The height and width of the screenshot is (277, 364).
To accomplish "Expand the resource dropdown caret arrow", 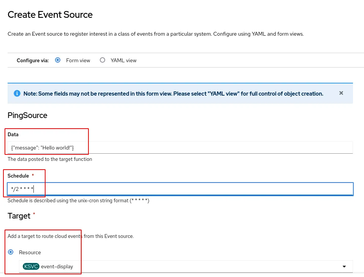I will click(x=344, y=266).
